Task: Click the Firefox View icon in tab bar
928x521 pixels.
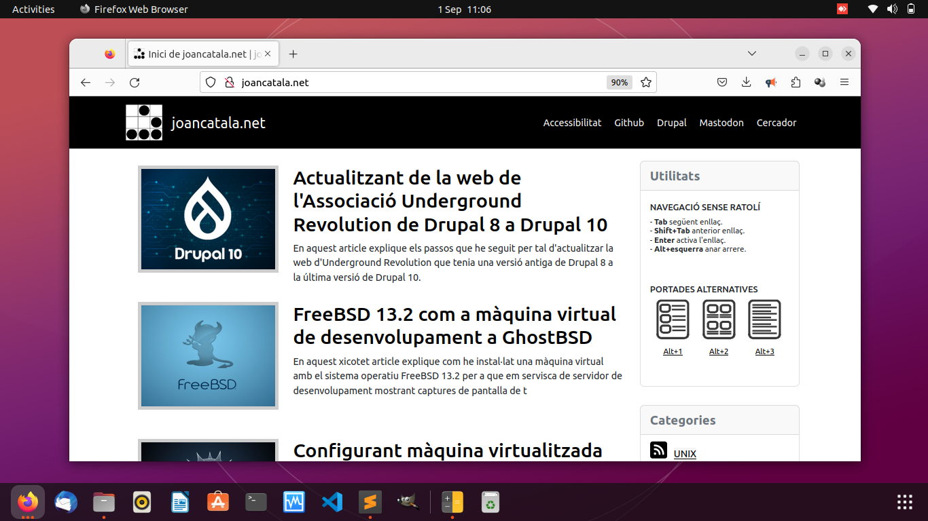Action: [110, 54]
